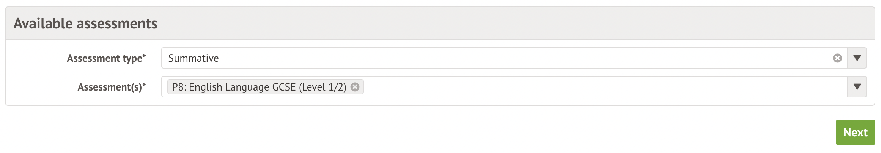Focus the Assessment(s) multi-select box
Viewport: 881px width, 153px height.
[x=607, y=87]
